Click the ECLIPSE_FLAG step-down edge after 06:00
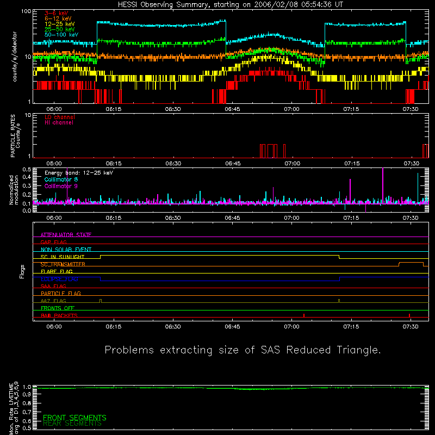Screen dimensions: 435x435 pos(100,279)
